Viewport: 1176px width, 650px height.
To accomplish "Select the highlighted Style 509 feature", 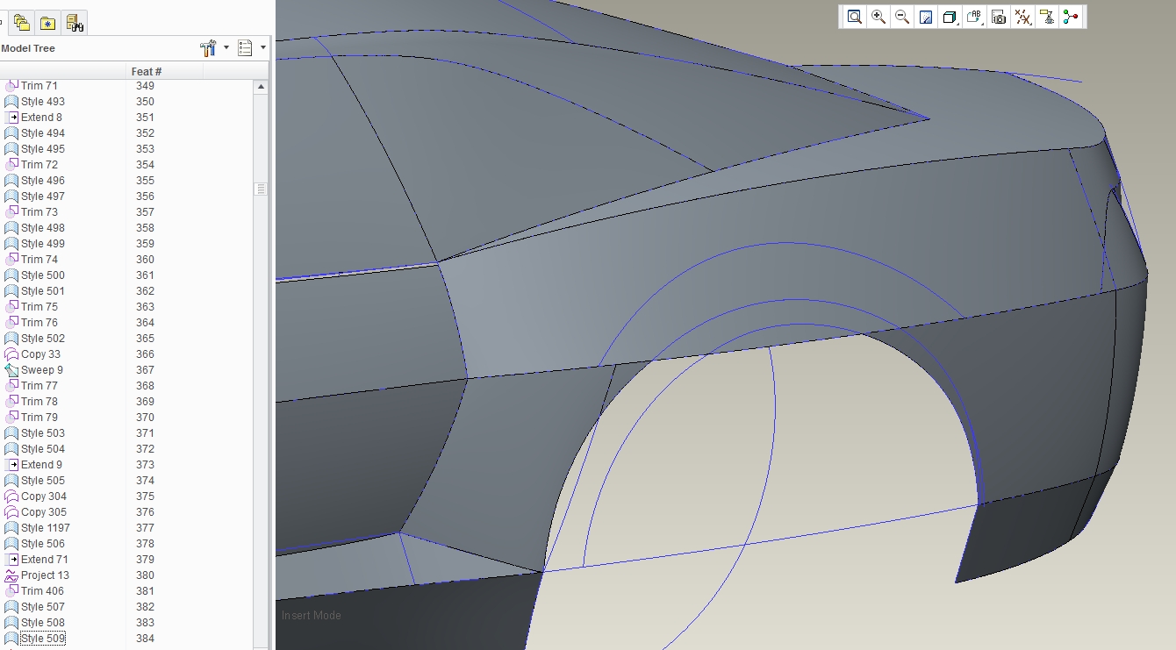I will pos(43,639).
